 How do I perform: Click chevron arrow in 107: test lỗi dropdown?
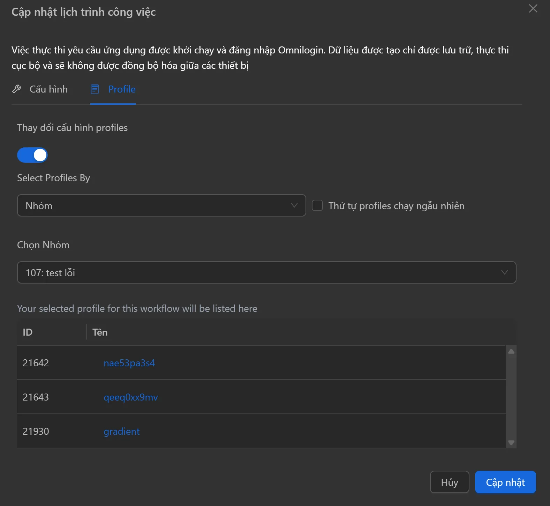tap(504, 272)
